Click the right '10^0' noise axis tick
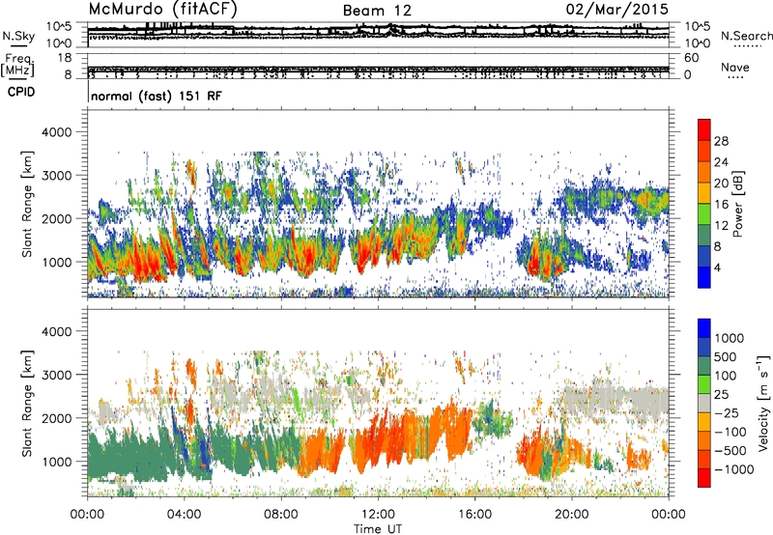773x535 pixels. (x=697, y=43)
